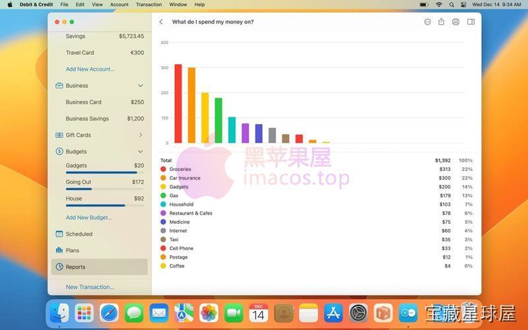Click the orange Car Insurance legend dot
The image size is (528, 330).
(x=163, y=178)
